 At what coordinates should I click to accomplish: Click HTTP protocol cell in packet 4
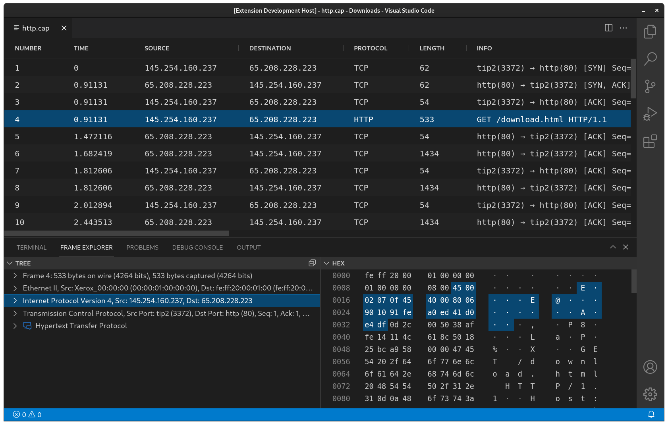[363, 119]
